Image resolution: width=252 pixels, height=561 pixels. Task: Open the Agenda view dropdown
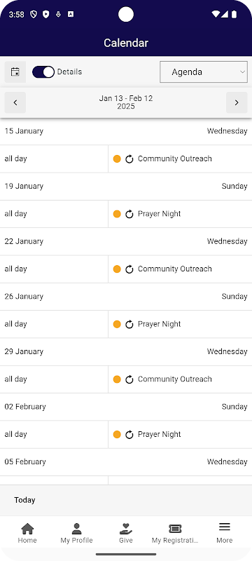(x=204, y=72)
